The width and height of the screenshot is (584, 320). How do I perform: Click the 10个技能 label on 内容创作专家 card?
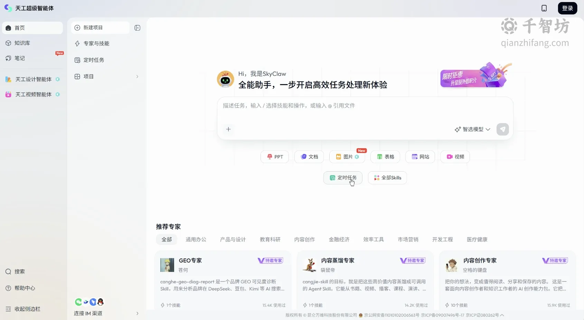pos(456,306)
